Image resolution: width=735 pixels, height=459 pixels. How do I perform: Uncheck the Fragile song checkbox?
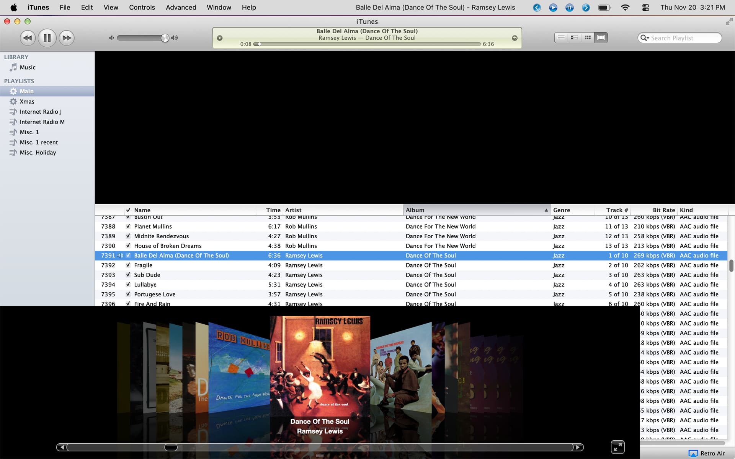(128, 265)
